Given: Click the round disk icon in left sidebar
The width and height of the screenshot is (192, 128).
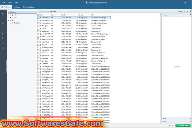Looking at the screenshot, I should tap(3, 33).
